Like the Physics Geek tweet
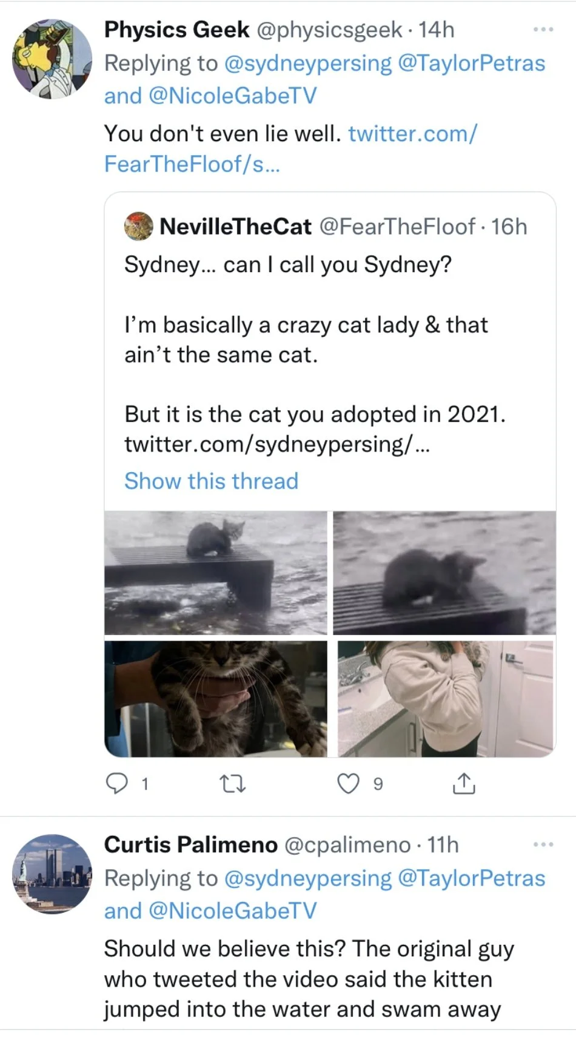 (x=348, y=784)
